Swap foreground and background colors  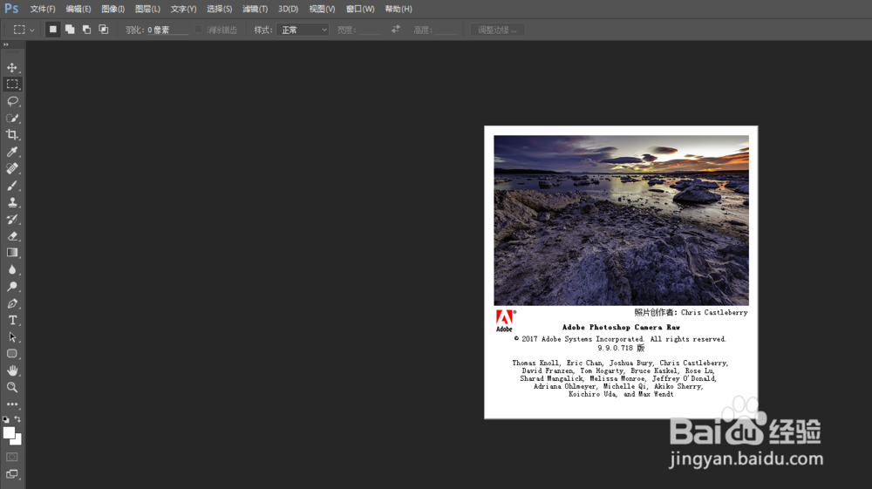tap(17, 419)
